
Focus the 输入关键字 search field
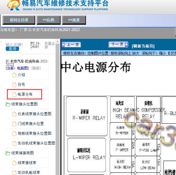[14, 45]
